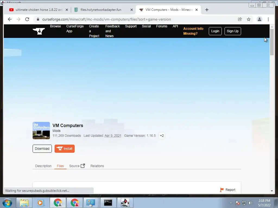Click the CurseForge anvil logo
278x208 pixels.
[x=39, y=31]
